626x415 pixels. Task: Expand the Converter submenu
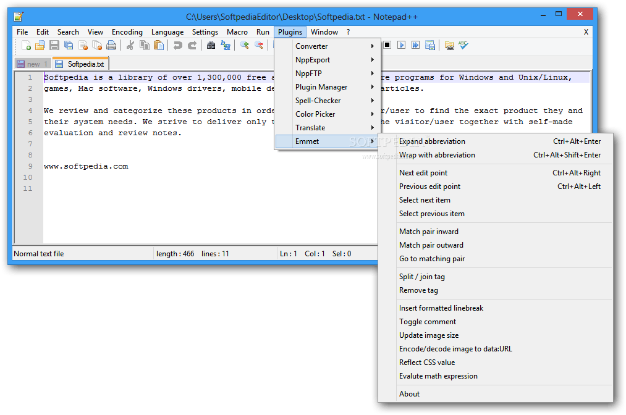point(327,46)
